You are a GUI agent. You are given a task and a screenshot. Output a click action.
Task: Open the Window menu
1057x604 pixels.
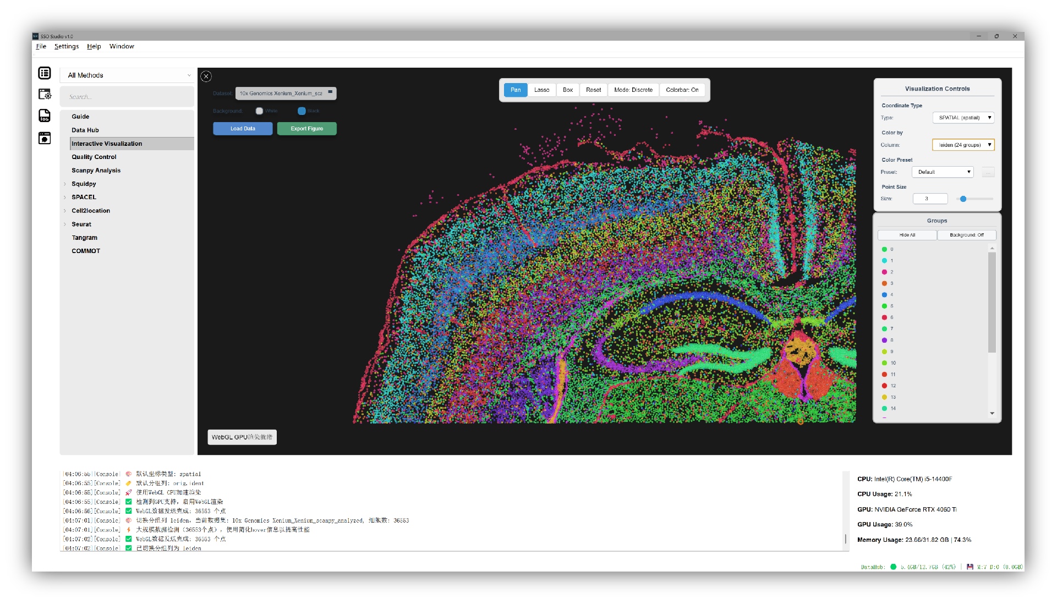point(122,46)
